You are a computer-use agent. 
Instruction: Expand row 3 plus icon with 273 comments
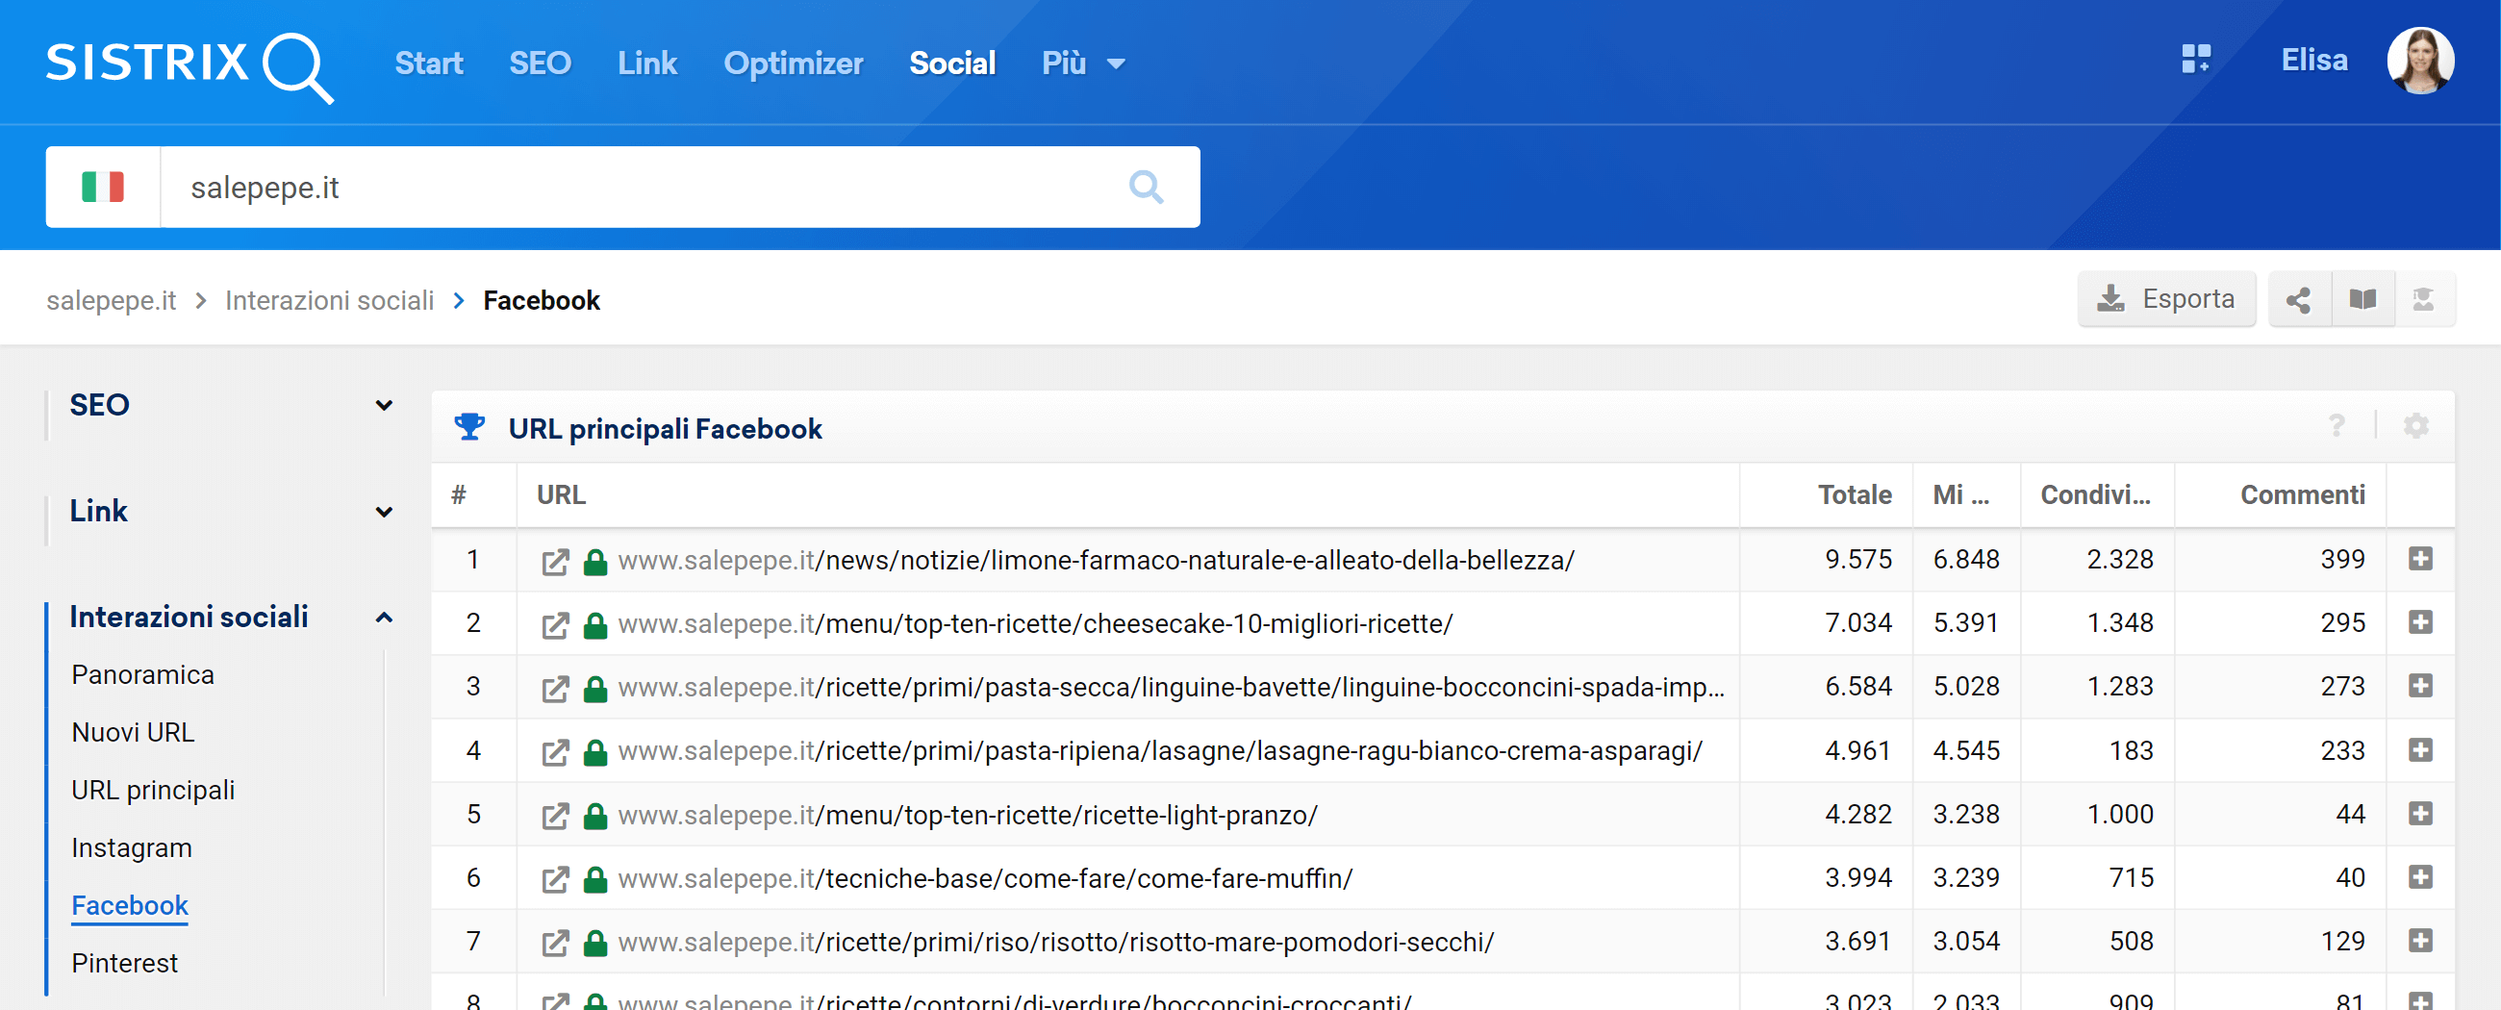pos(2419,686)
